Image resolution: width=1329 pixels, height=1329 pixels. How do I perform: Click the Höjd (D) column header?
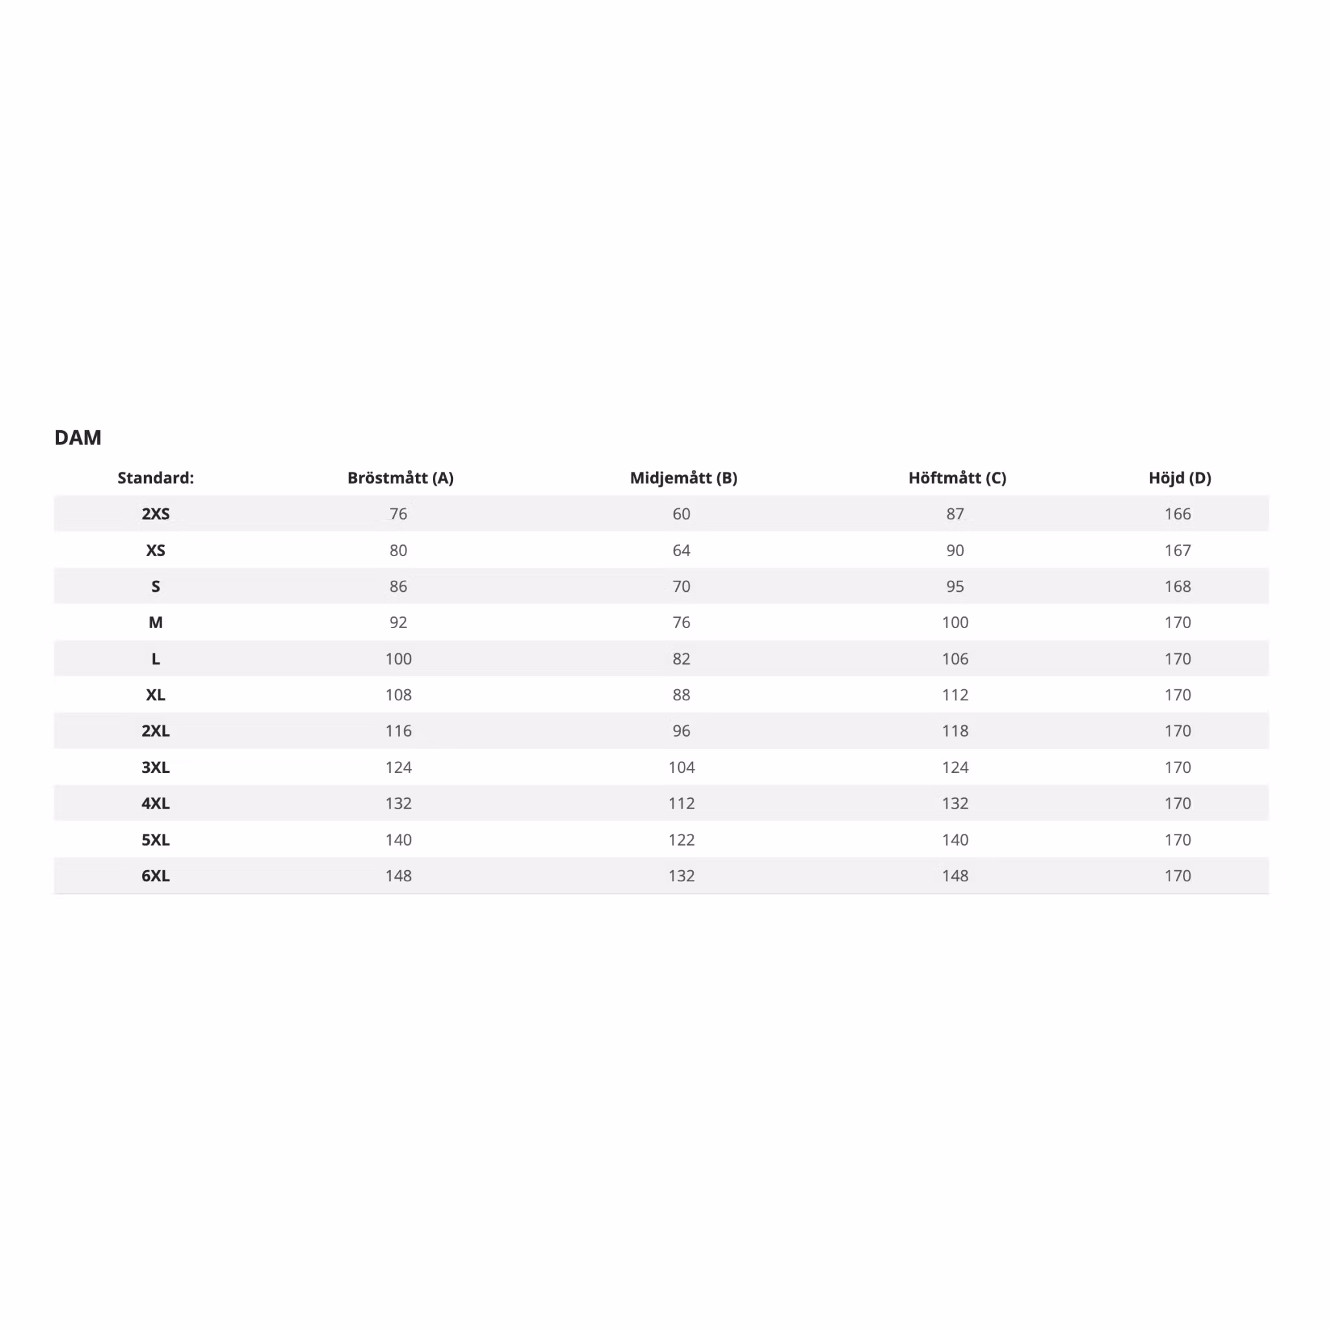tap(1180, 478)
